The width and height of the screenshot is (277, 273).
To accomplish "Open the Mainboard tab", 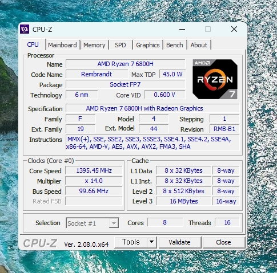I will click(62, 45).
